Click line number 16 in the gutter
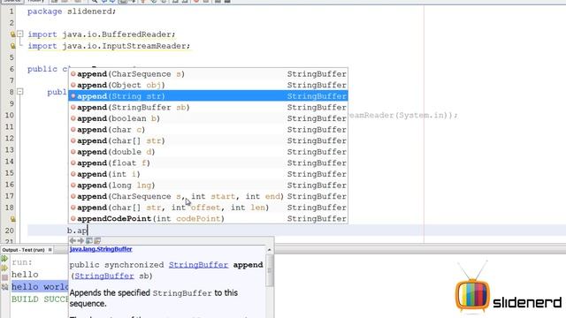The image size is (566, 318). (10, 185)
